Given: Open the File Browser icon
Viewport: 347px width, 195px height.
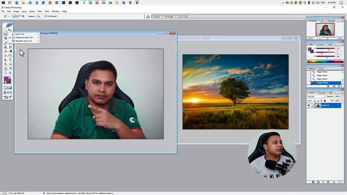Looking at the screenshot, I should (x=148, y=17).
